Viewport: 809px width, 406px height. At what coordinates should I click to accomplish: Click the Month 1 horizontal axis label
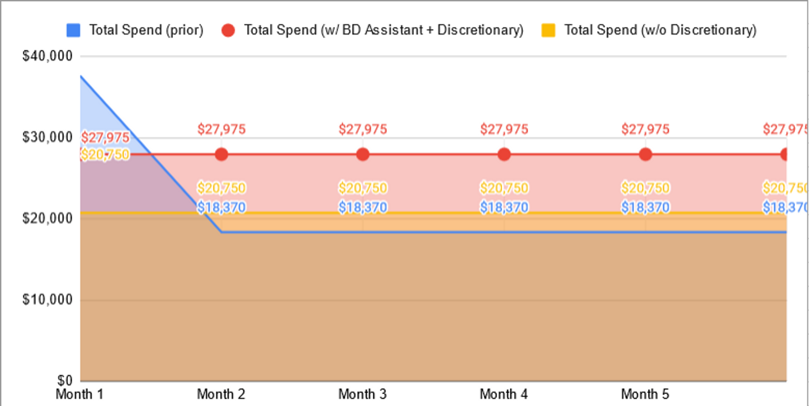click(80, 394)
